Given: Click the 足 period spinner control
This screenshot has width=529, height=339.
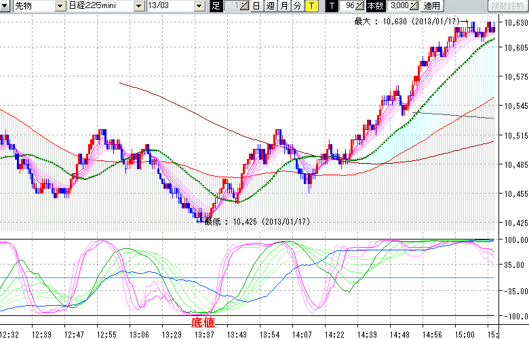Looking at the screenshot, I should coord(245,6).
